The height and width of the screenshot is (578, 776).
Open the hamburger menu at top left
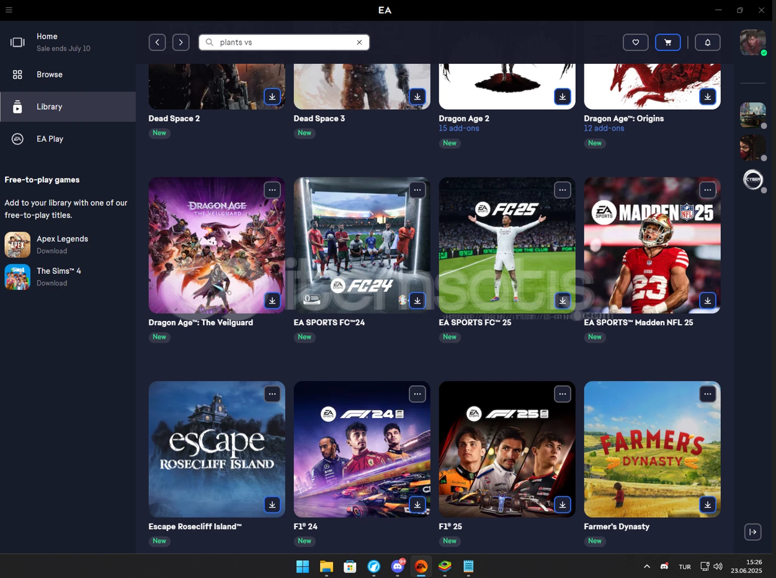(x=9, y=10)
